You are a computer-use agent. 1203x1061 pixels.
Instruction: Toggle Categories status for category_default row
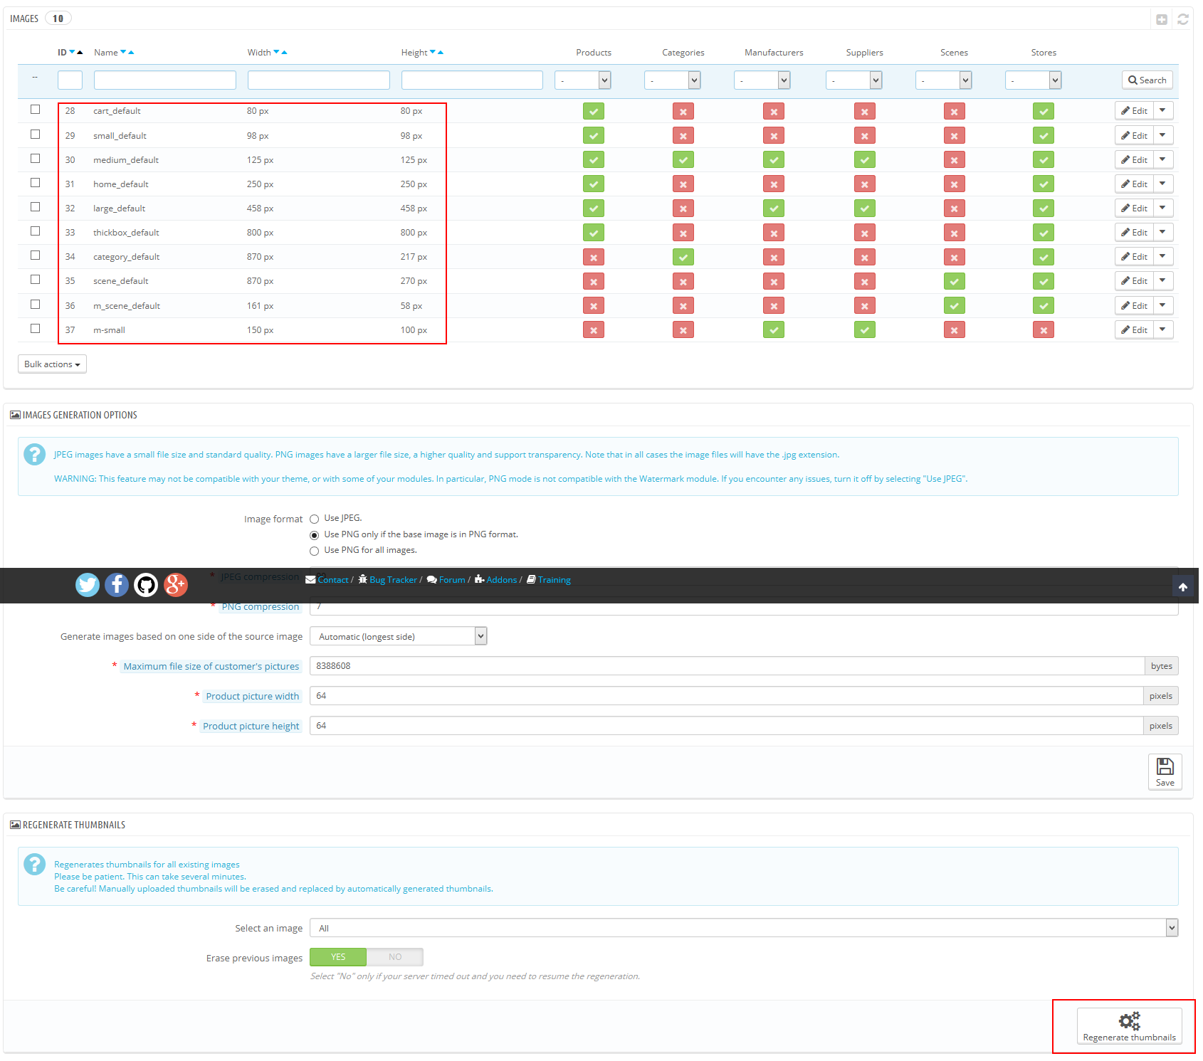click(x=683, y=257)
